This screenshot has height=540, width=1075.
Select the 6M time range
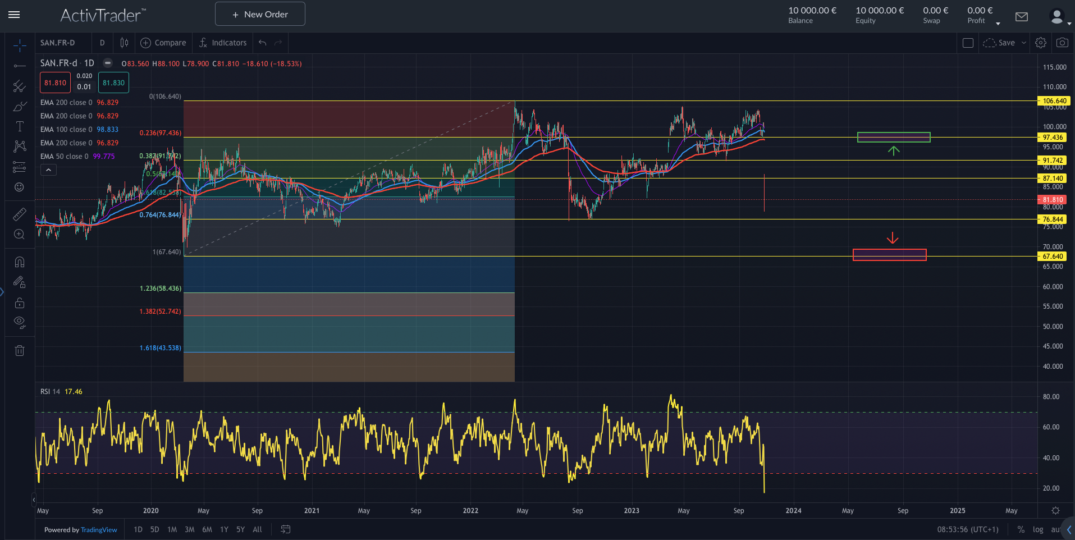click(207, 529)
